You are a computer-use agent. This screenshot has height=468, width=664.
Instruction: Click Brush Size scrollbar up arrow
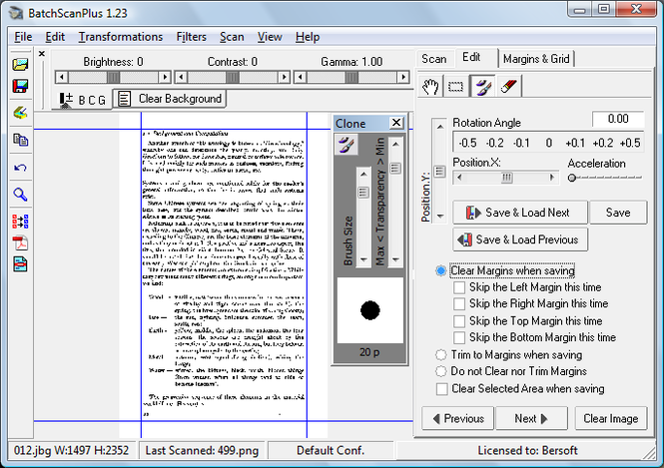tap(363, 174)
